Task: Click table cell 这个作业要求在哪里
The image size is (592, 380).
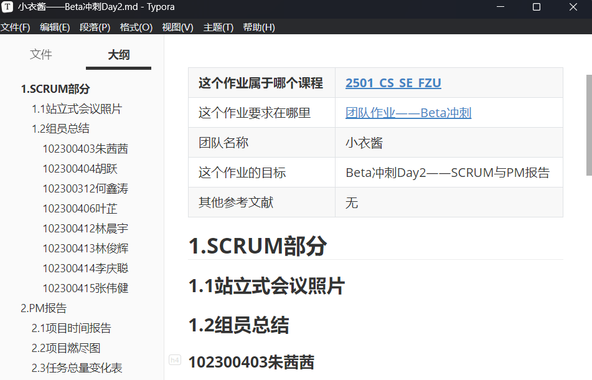Action: coord(261,113)
